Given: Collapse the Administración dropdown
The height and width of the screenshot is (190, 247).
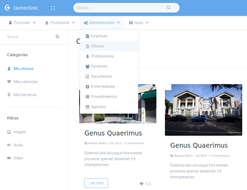Looking at the screenshot, I should click(x=102, y=23).
